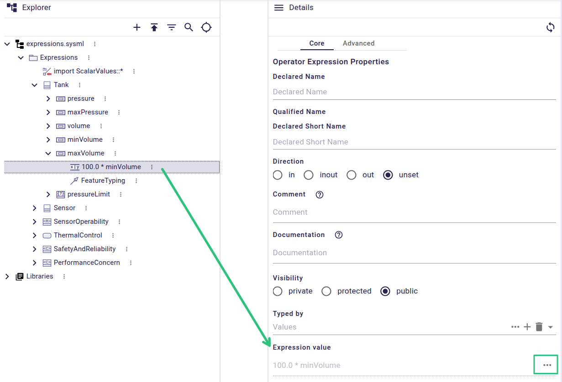Select the 'private' visibility radio button
This screenshot has width=562, height=382.
tap(278, 291)
